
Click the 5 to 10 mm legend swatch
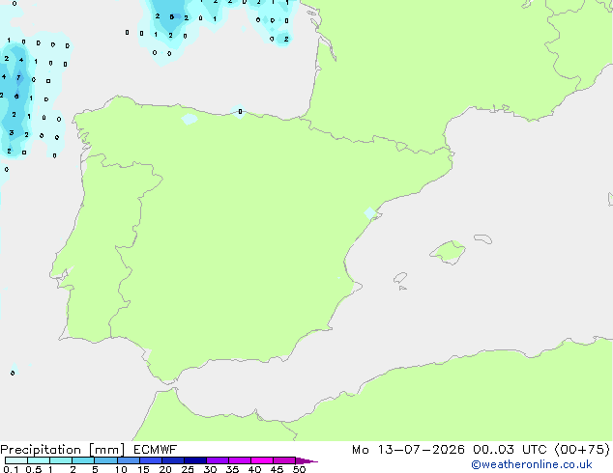coord(105,460)
